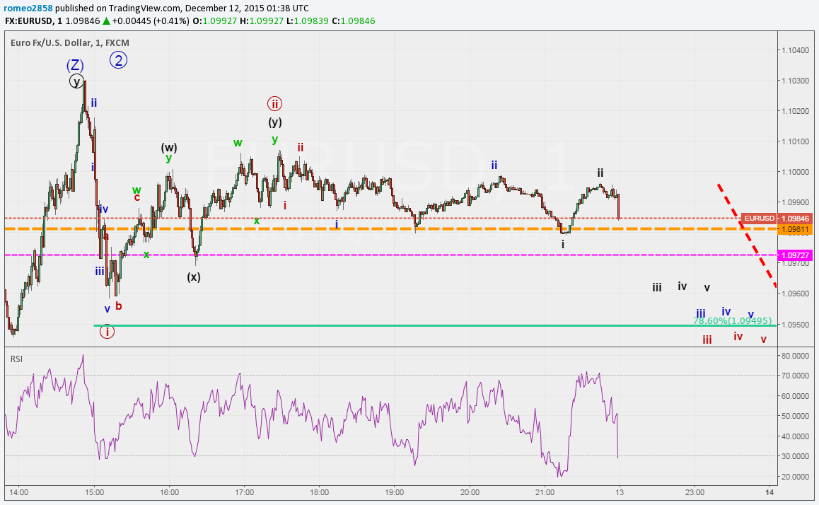The image size is (819, 505).
Task: Click the black (y) wave label
Action: [x=275, y=122]
